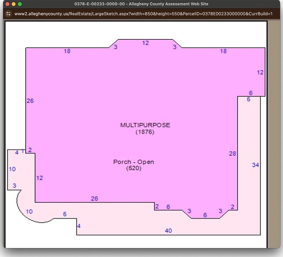Maximize the window with the green button
The height and width of the screenshot is (257, 283).
point(20,4)
